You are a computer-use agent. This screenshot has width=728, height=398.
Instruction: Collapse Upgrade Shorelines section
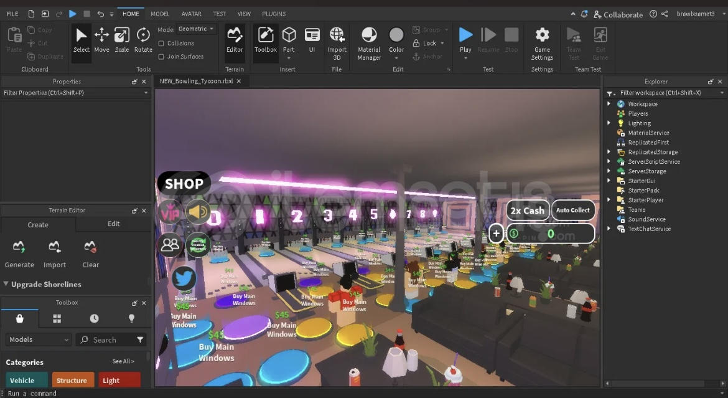(x=6, y=283)
